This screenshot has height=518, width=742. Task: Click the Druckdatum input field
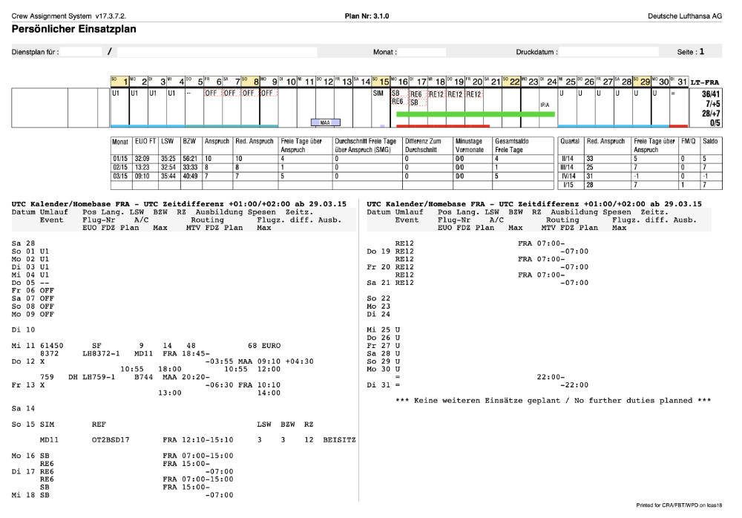click(x=608, y=53)
